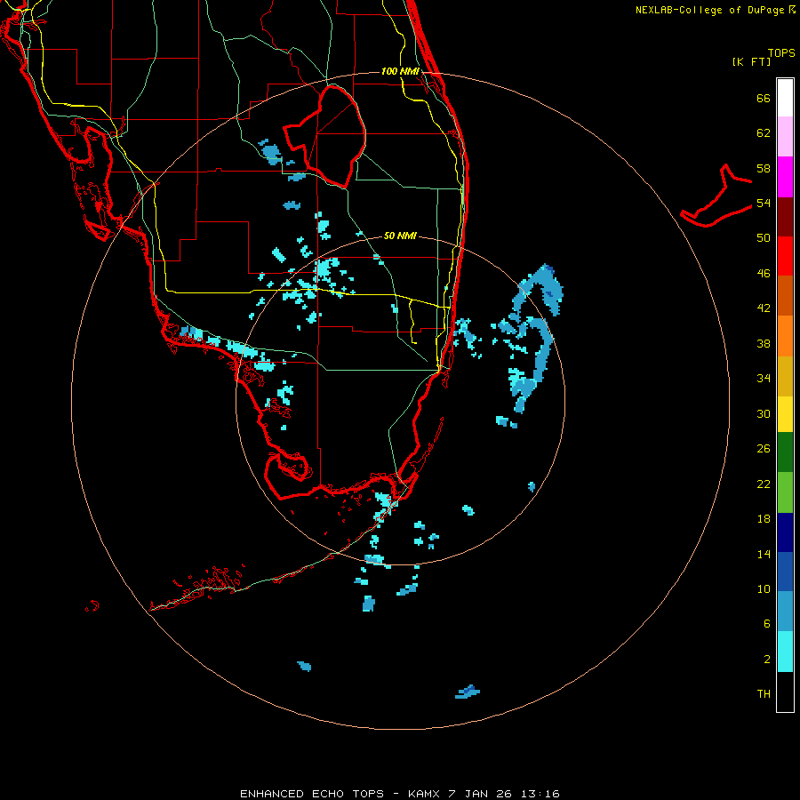Click the 26 legend value
800x800 pixels.
[x=764, y=449]
